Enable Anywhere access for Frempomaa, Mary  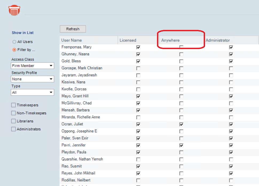(181, 47)
